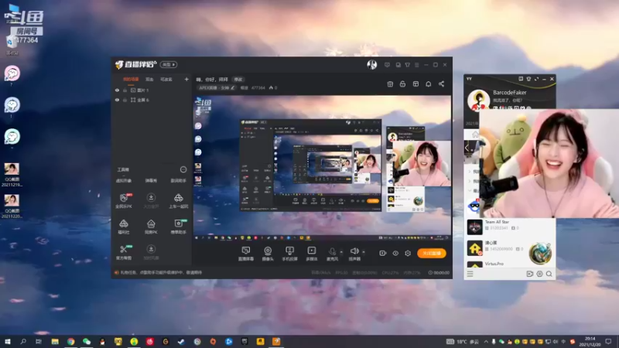Toggle the padlock icon above the preview

pos(402,84)
